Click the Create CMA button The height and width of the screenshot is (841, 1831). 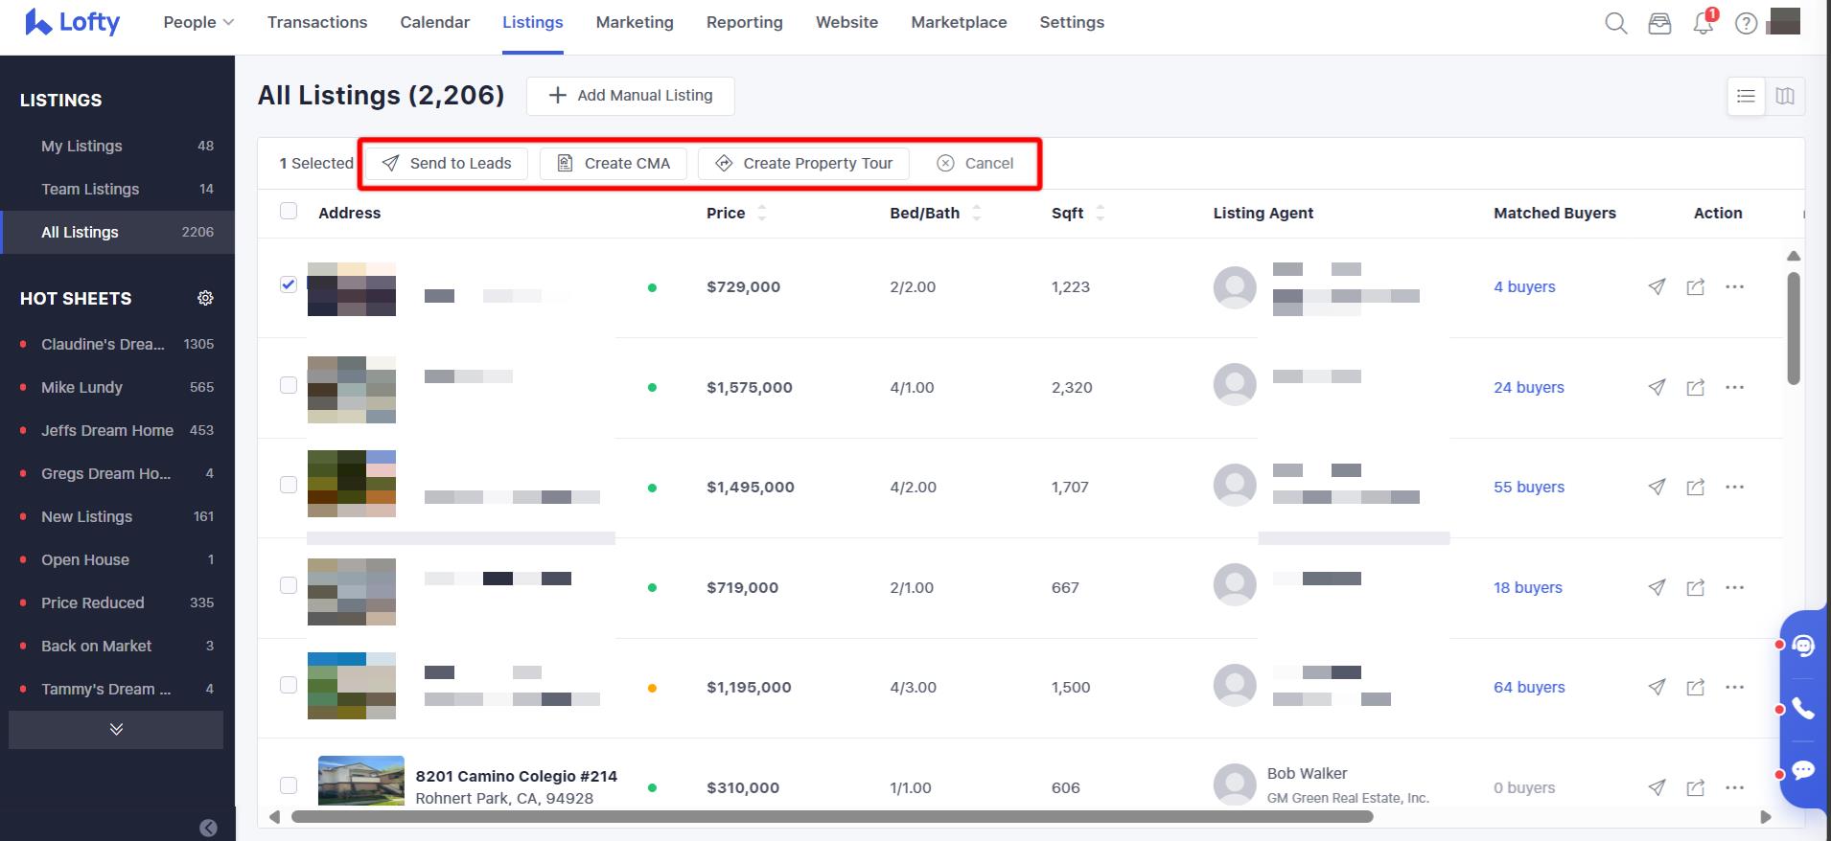[x=614, y=163]
